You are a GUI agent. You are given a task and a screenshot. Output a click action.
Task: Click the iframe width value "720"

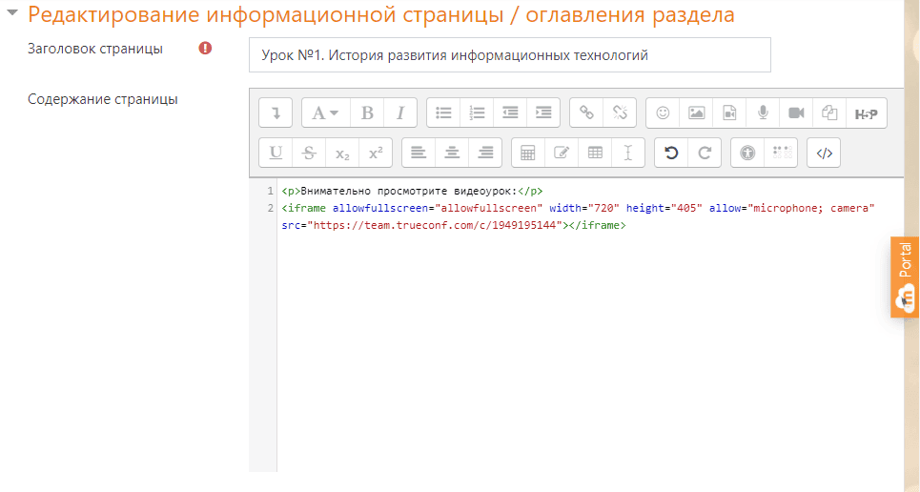tap(603, 208)
